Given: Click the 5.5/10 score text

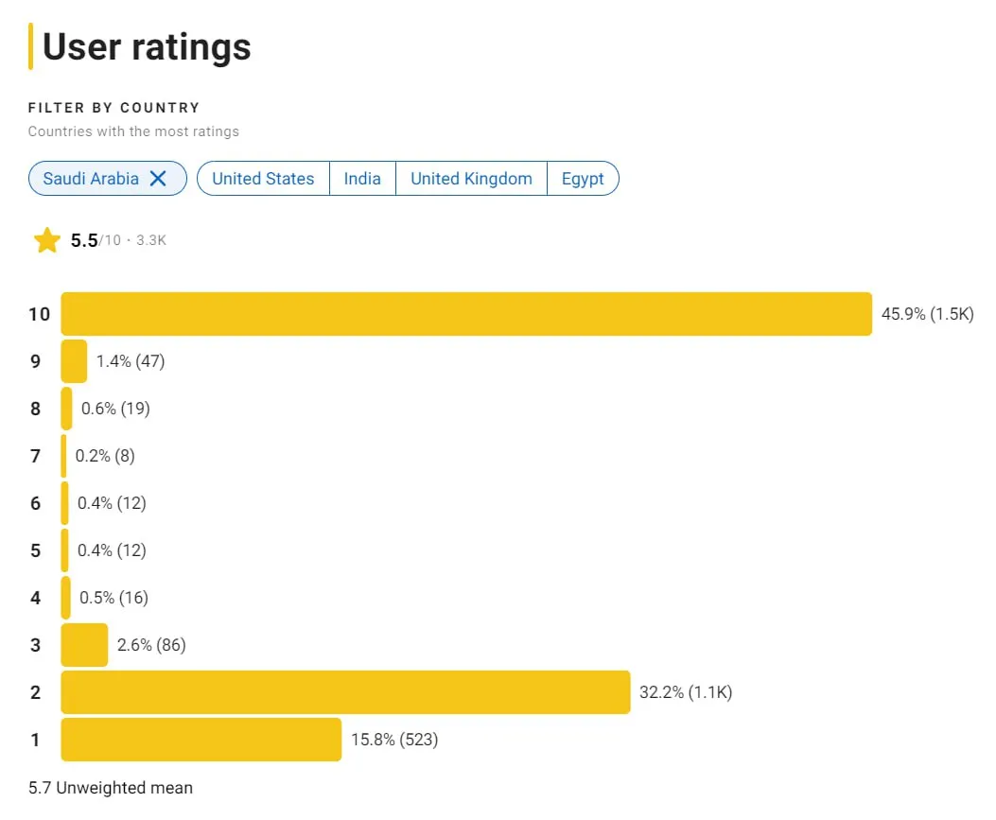Looking at the screenshot, I should tap(96, 241).
